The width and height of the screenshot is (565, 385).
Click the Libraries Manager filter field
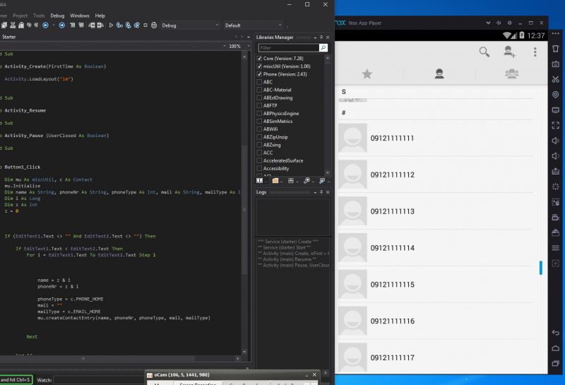coord(288,48)
